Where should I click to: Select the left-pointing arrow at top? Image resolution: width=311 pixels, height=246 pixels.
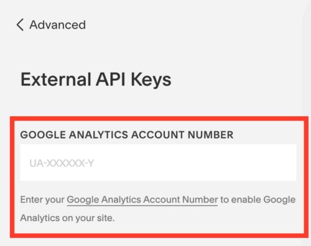pyautogui.click(x=20, y=25)
